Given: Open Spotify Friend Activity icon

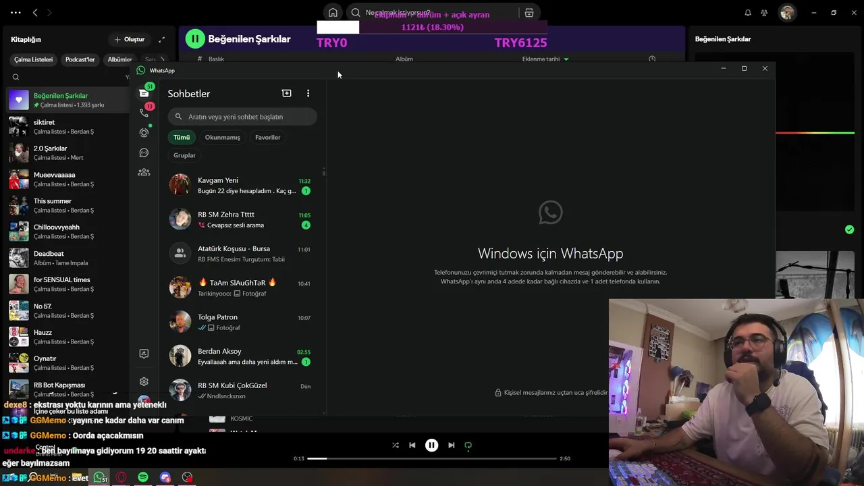Looking at the screenshot, I should (x=764, y=12).
